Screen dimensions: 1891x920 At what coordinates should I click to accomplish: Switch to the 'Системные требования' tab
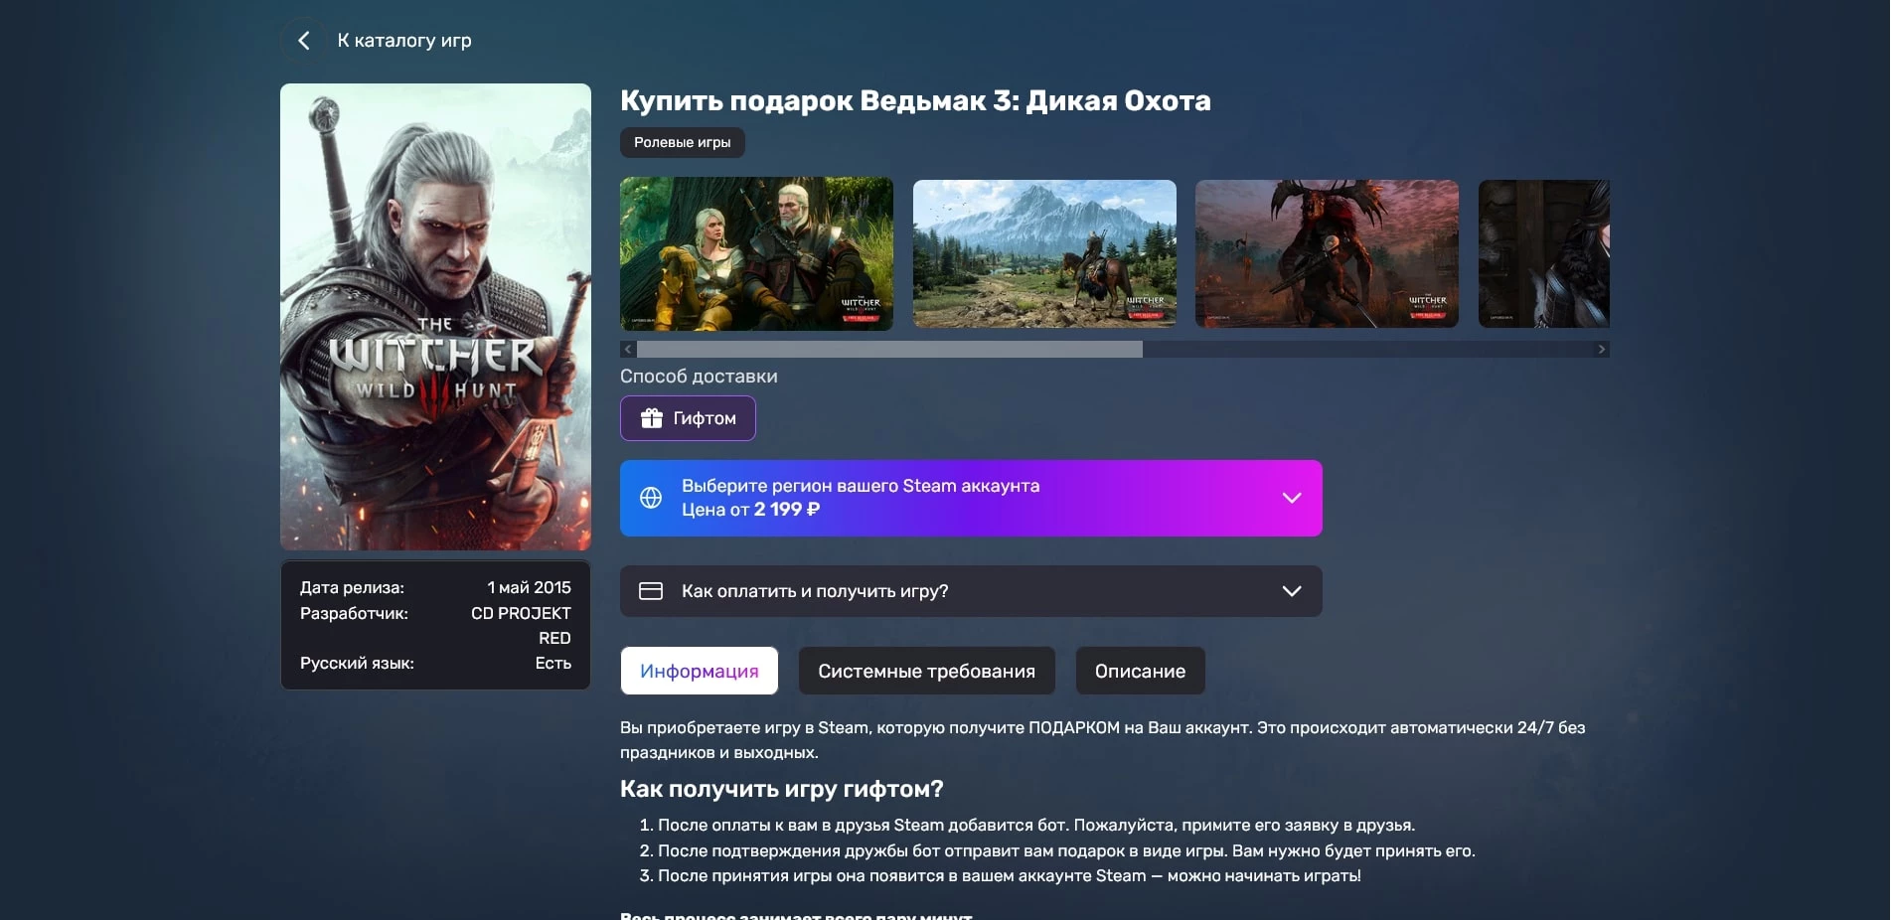[x=926, y=671]
